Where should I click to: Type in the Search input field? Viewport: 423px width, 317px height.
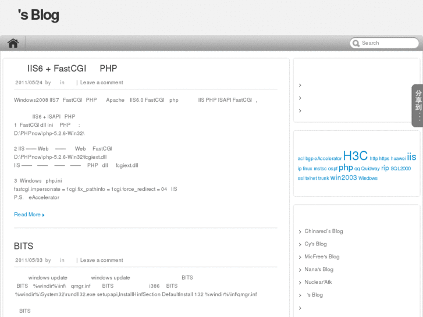coord(388,43)
